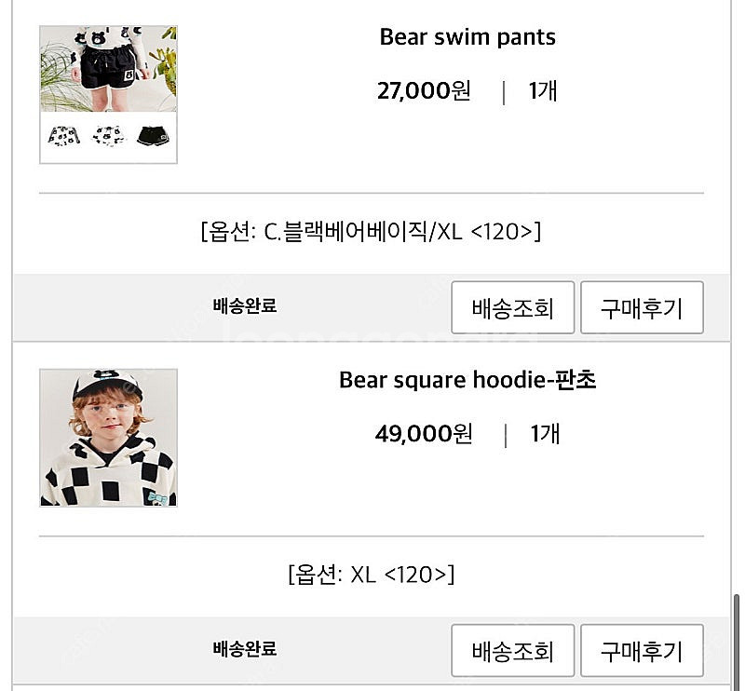
Task: Click 구매후기 for the Bear square hoodie order
Action: (642, 651)
